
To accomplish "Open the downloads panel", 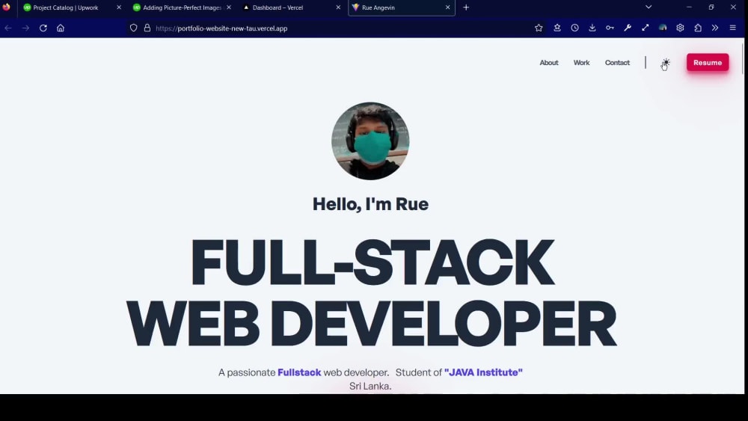I will [592, 28].
